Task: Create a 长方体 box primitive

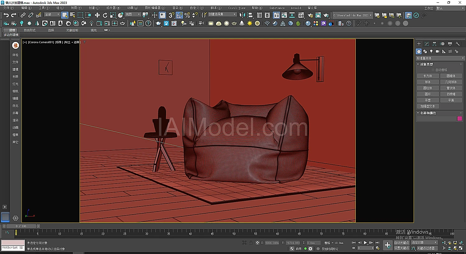Action: coord(428,76)
